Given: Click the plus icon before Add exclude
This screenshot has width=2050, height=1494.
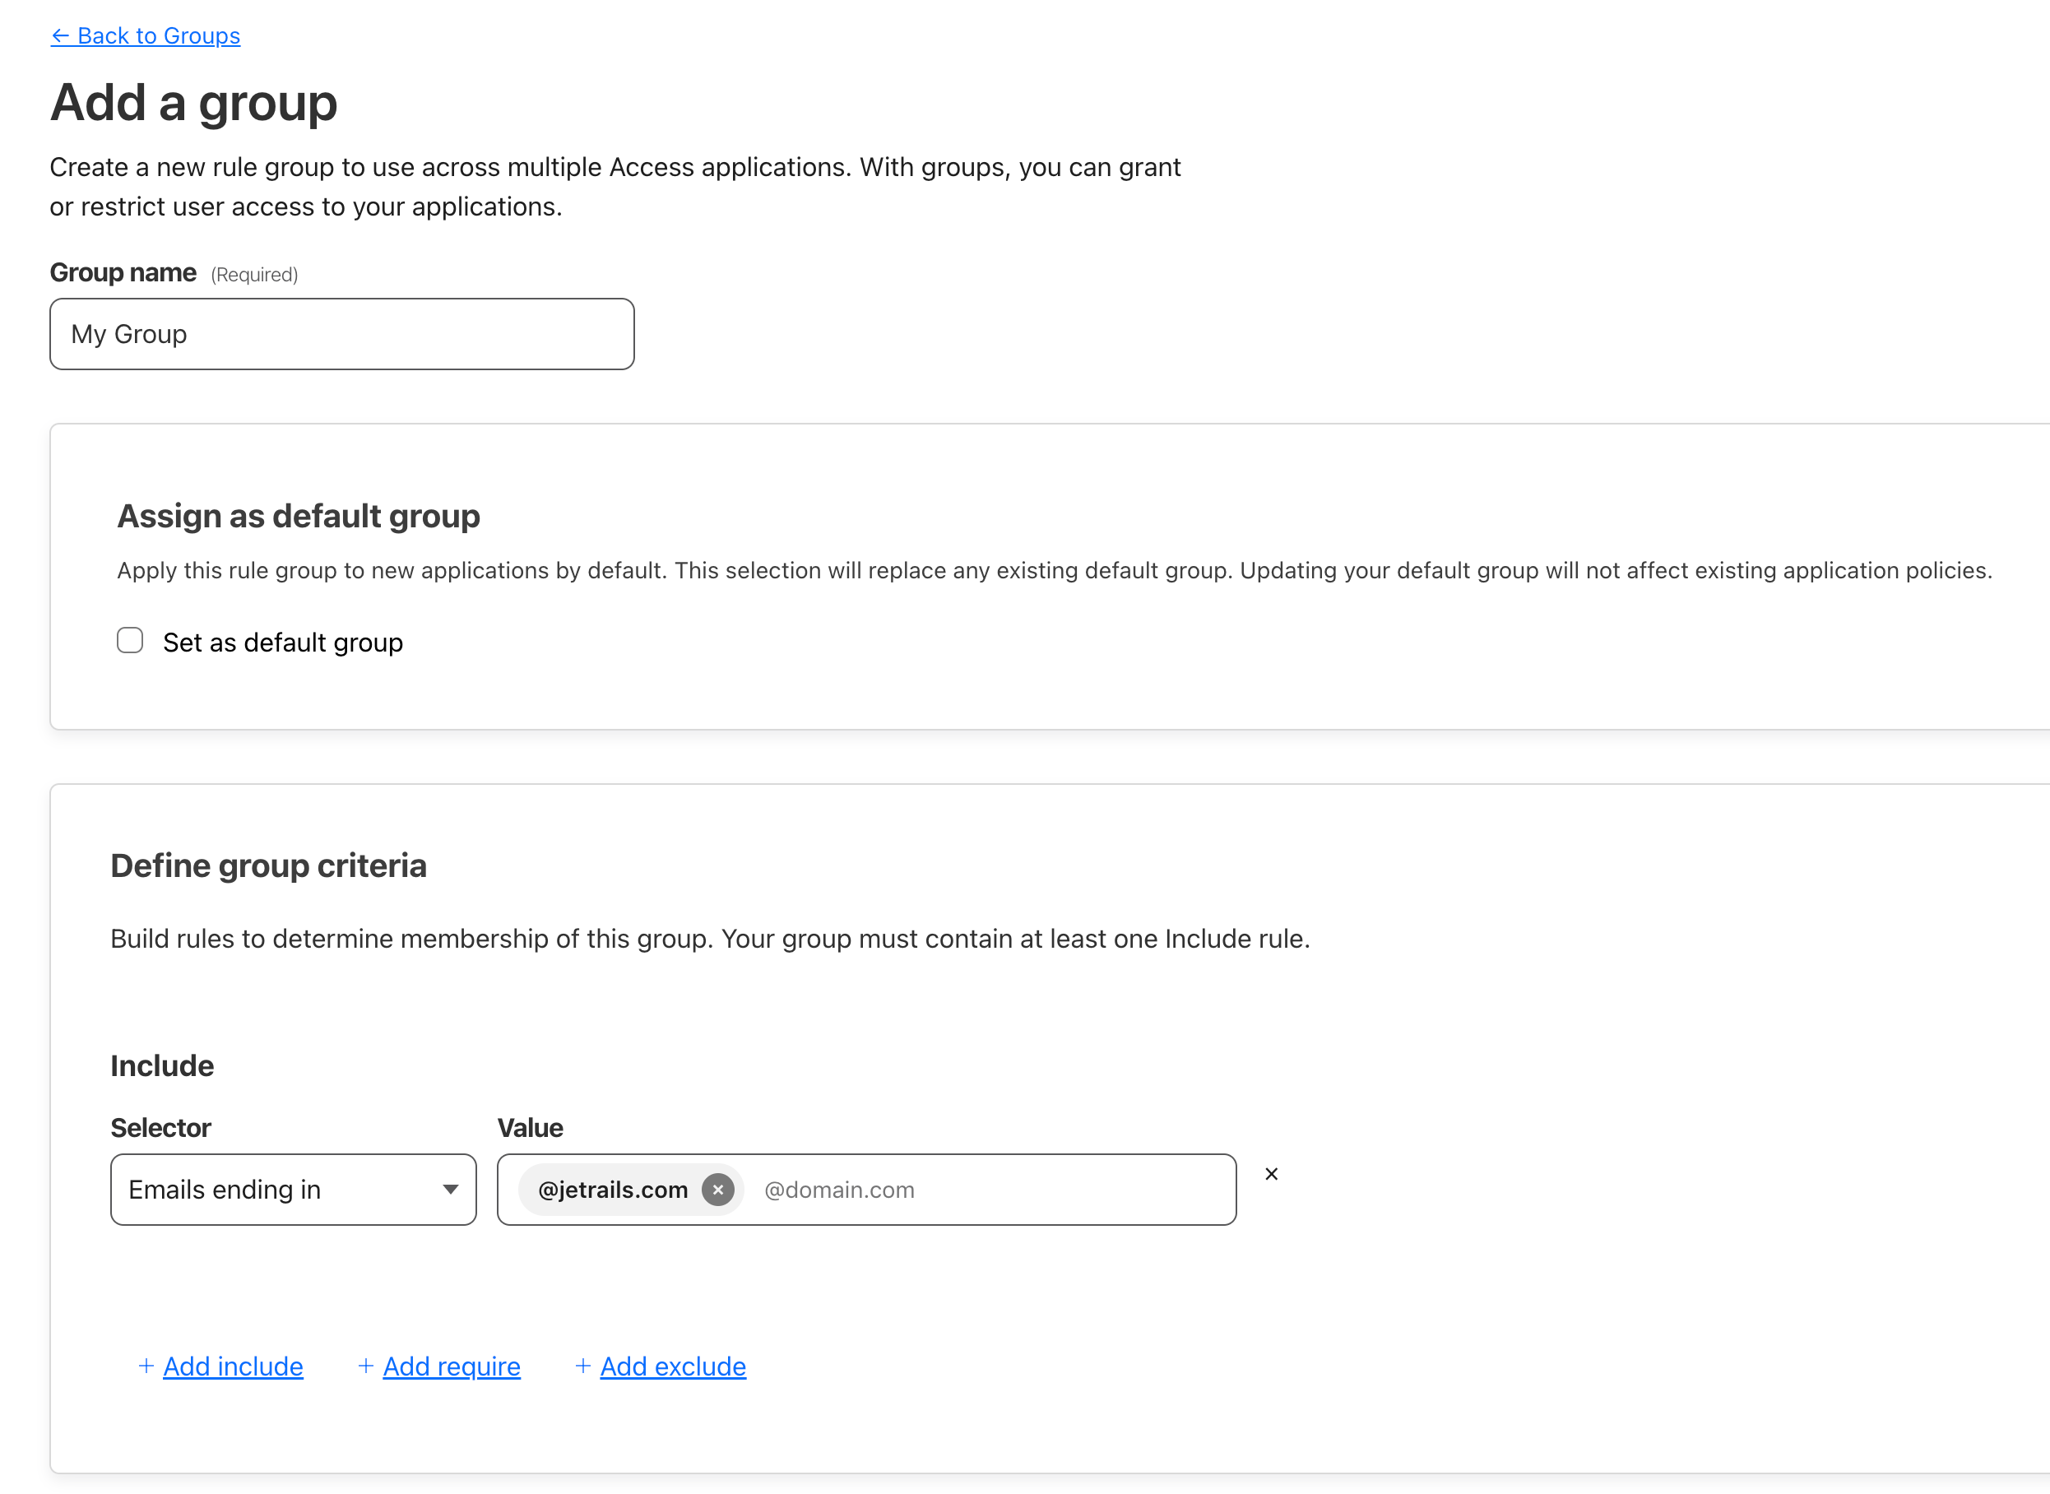Looking at the screenshot, I should point(583,1366).
